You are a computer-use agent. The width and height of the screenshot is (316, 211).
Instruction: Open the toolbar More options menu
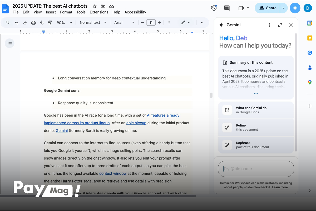pos(169,23)
